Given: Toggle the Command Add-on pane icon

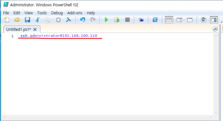Looking at the screenshot, I should tap(214, 20).
